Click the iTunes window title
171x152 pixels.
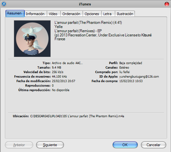pyautogui.click(x=85, y=4)
